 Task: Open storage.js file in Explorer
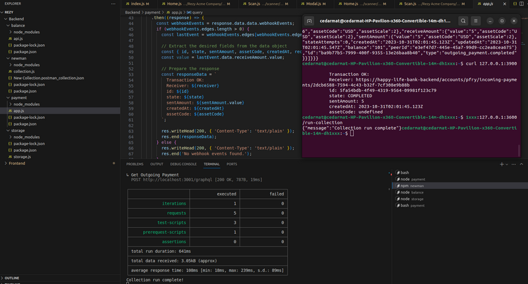coord(60,157)
